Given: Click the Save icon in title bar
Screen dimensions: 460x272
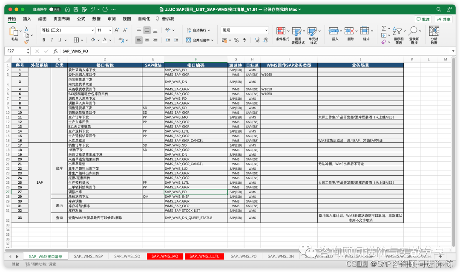Looking at the screenshot, I should (x=76, y=9).
